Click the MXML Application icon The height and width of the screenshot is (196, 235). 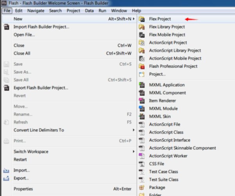(142, 85)
